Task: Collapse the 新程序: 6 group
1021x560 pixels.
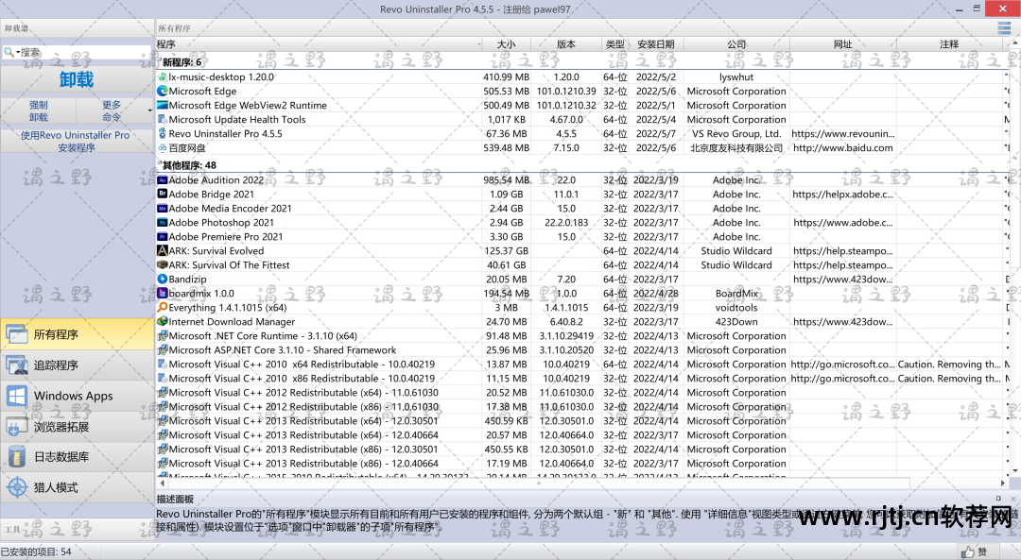Action: (159, 60)
